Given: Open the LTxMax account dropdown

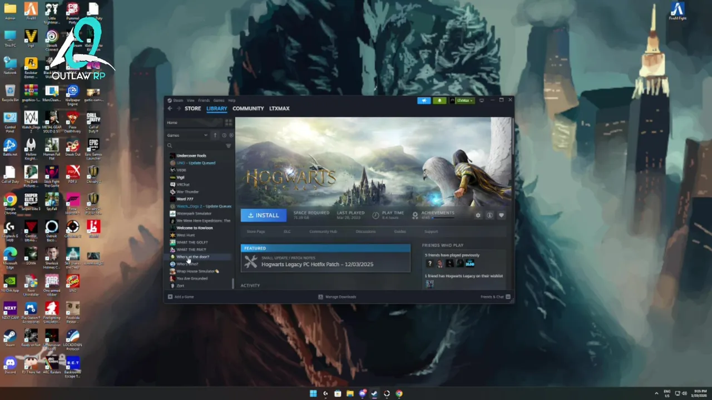Looking at the screenshot, I should point(462,101).
